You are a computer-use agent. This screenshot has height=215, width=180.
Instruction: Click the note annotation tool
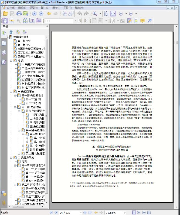129,21
